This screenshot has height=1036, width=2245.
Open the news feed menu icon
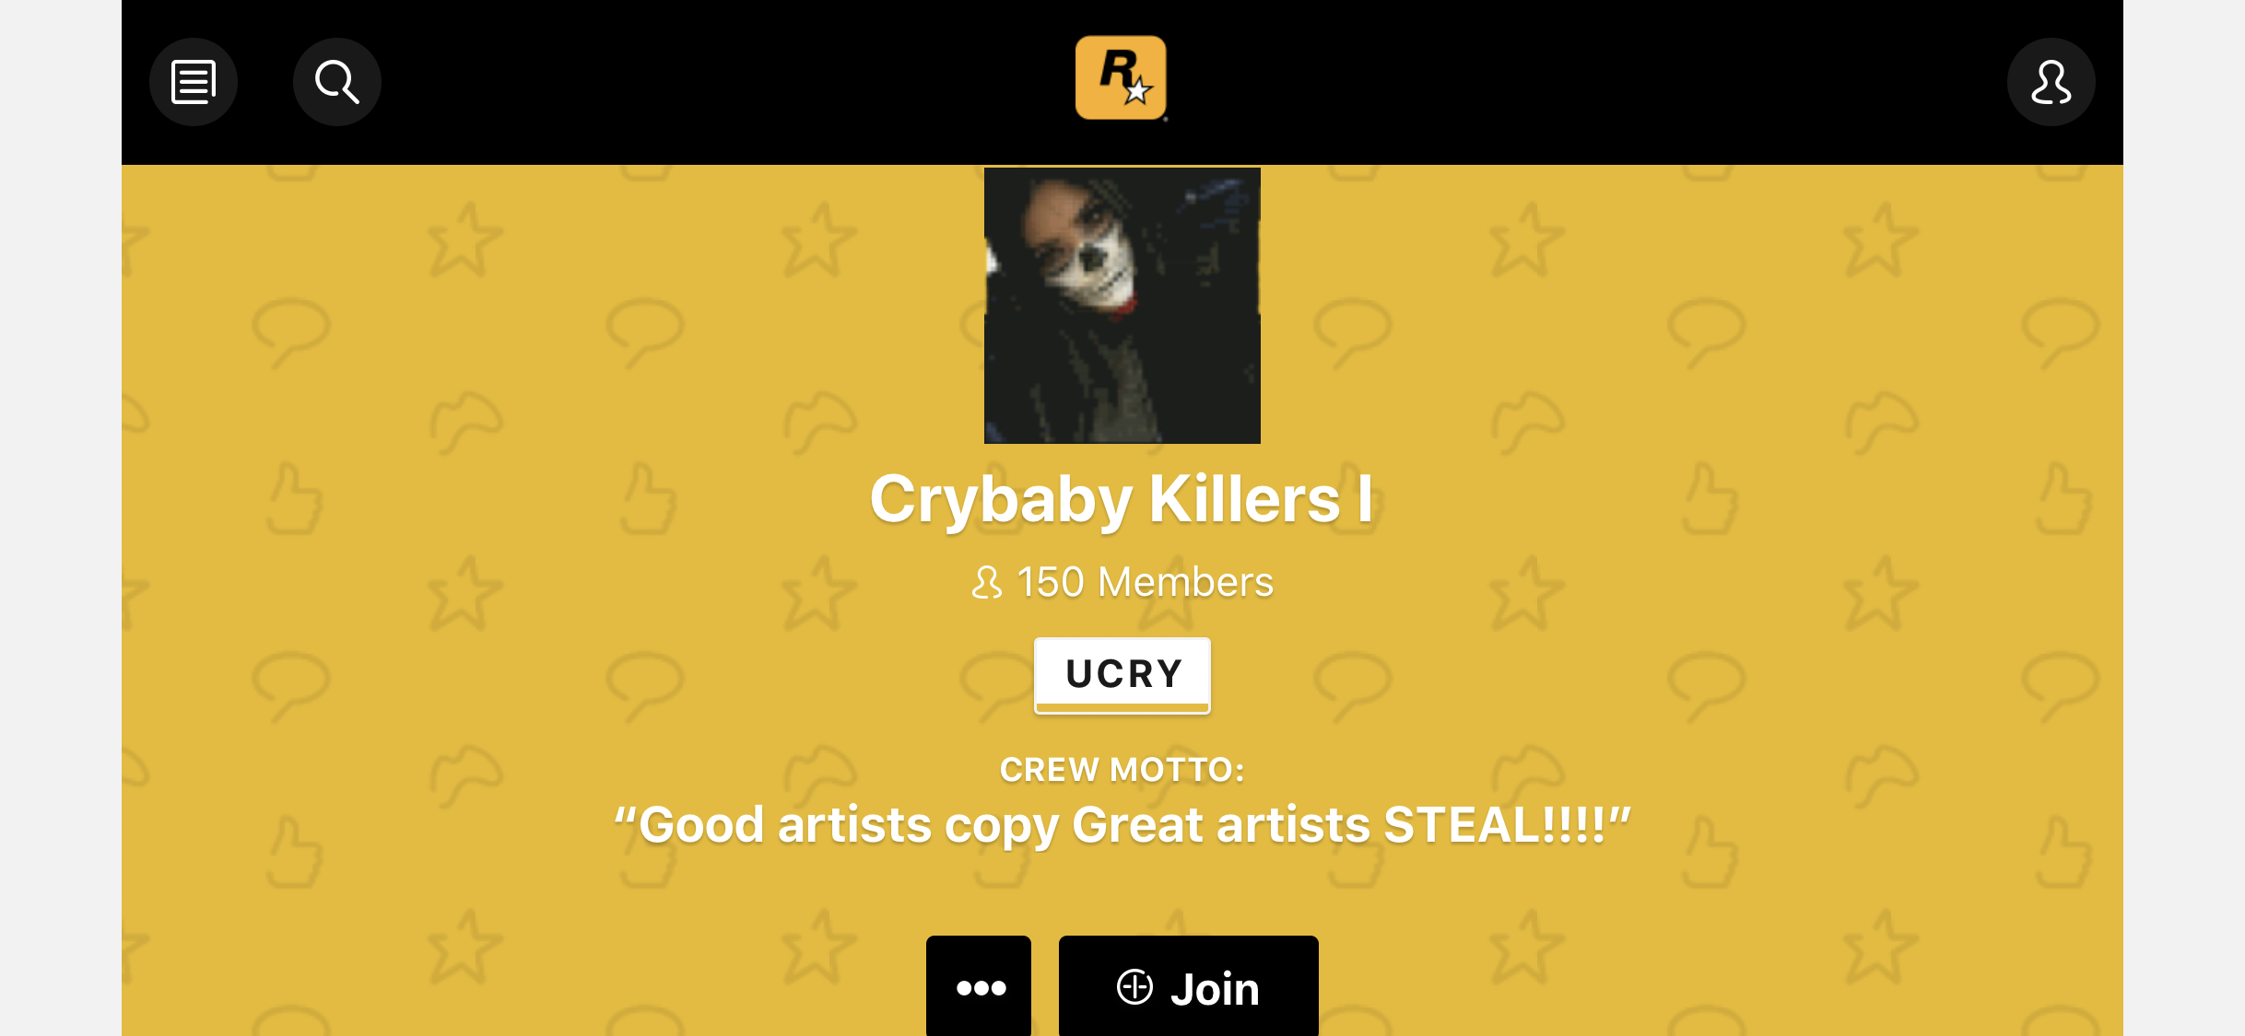(x=194, y=82)
